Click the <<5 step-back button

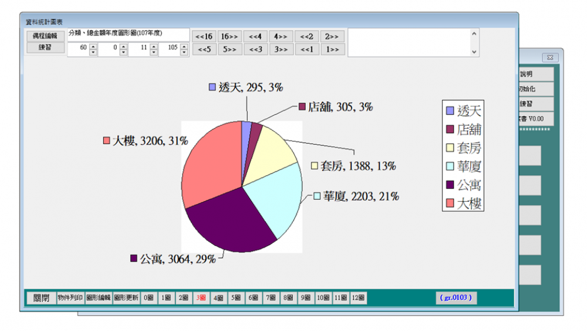pos(204,49)
